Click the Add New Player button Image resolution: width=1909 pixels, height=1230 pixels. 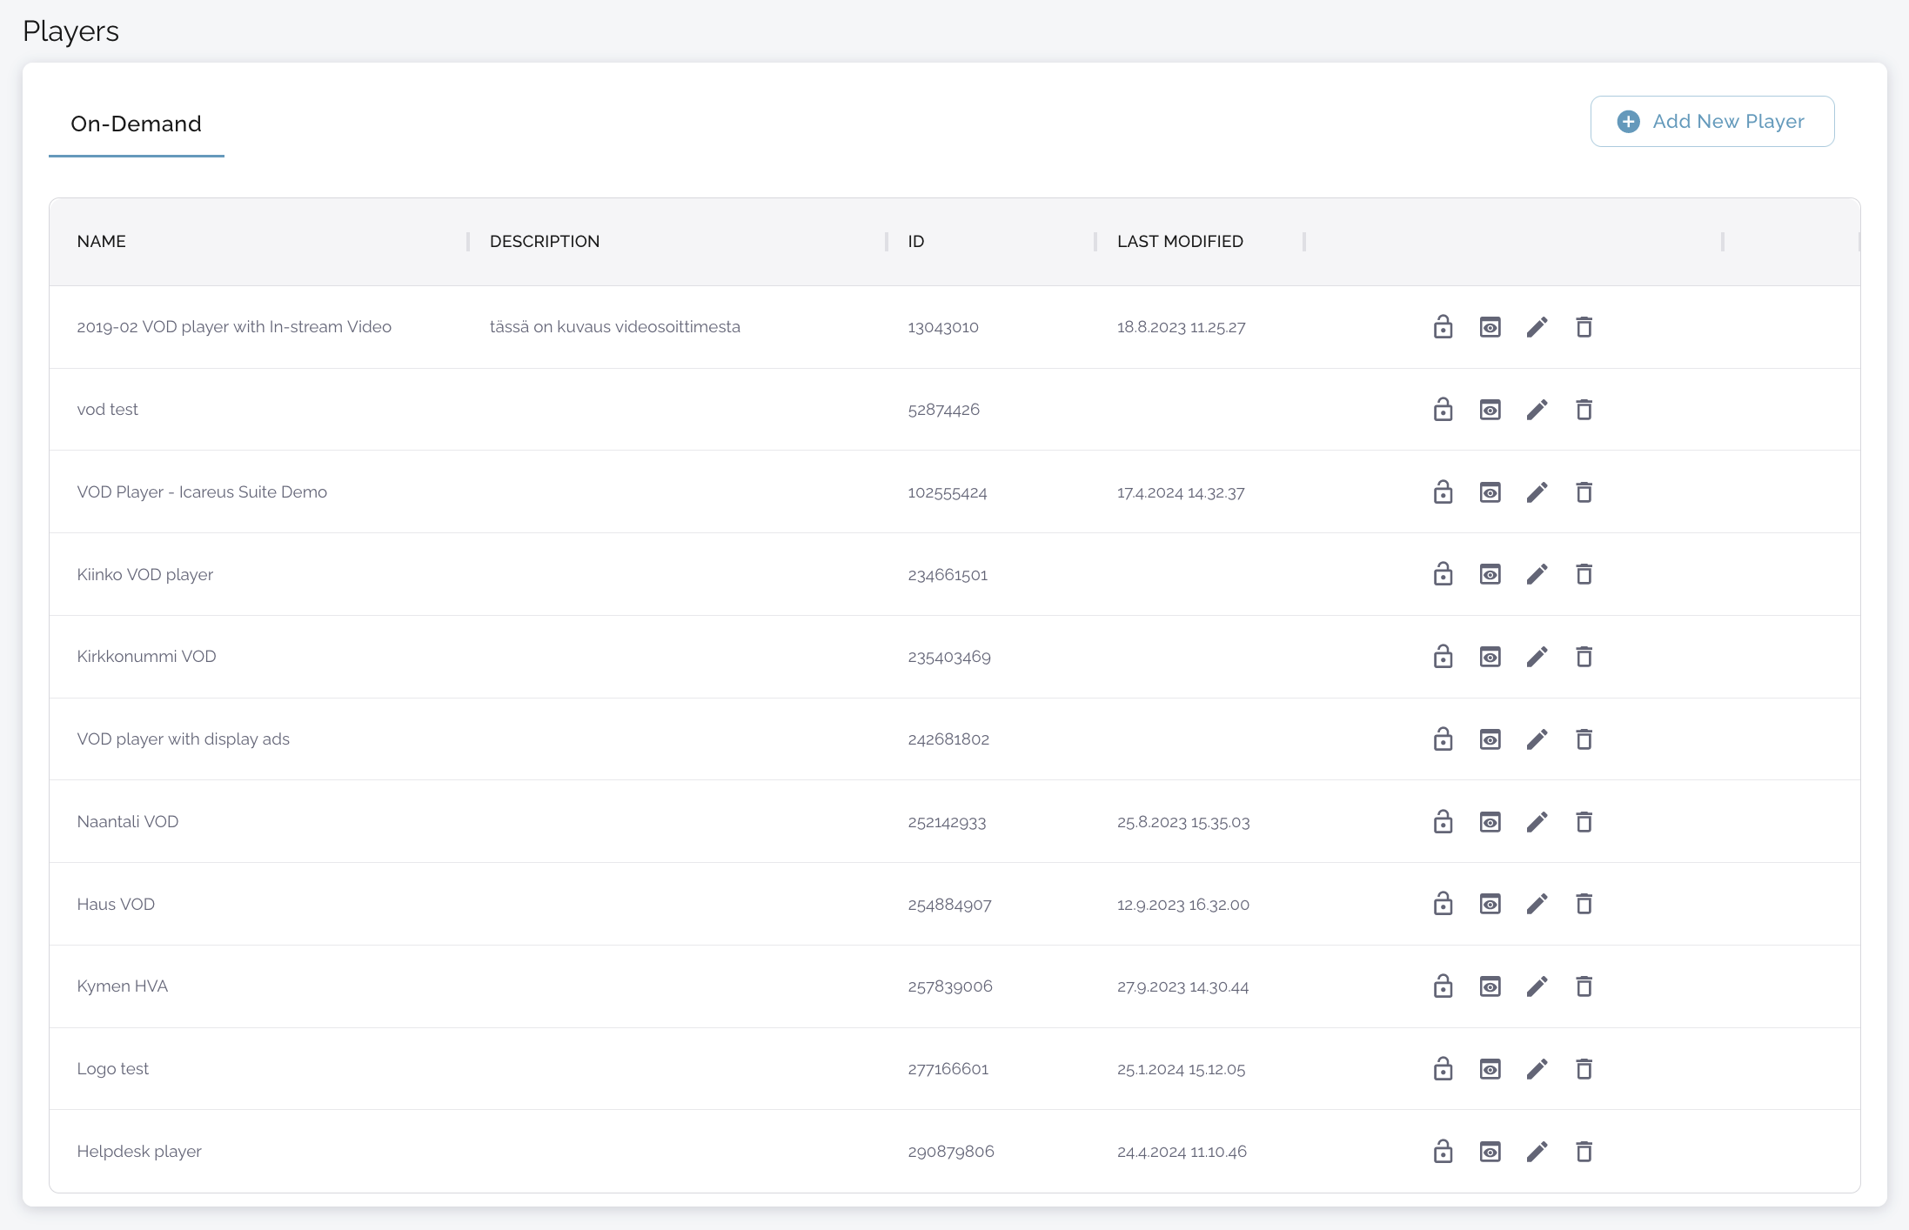pos(1711,122)
